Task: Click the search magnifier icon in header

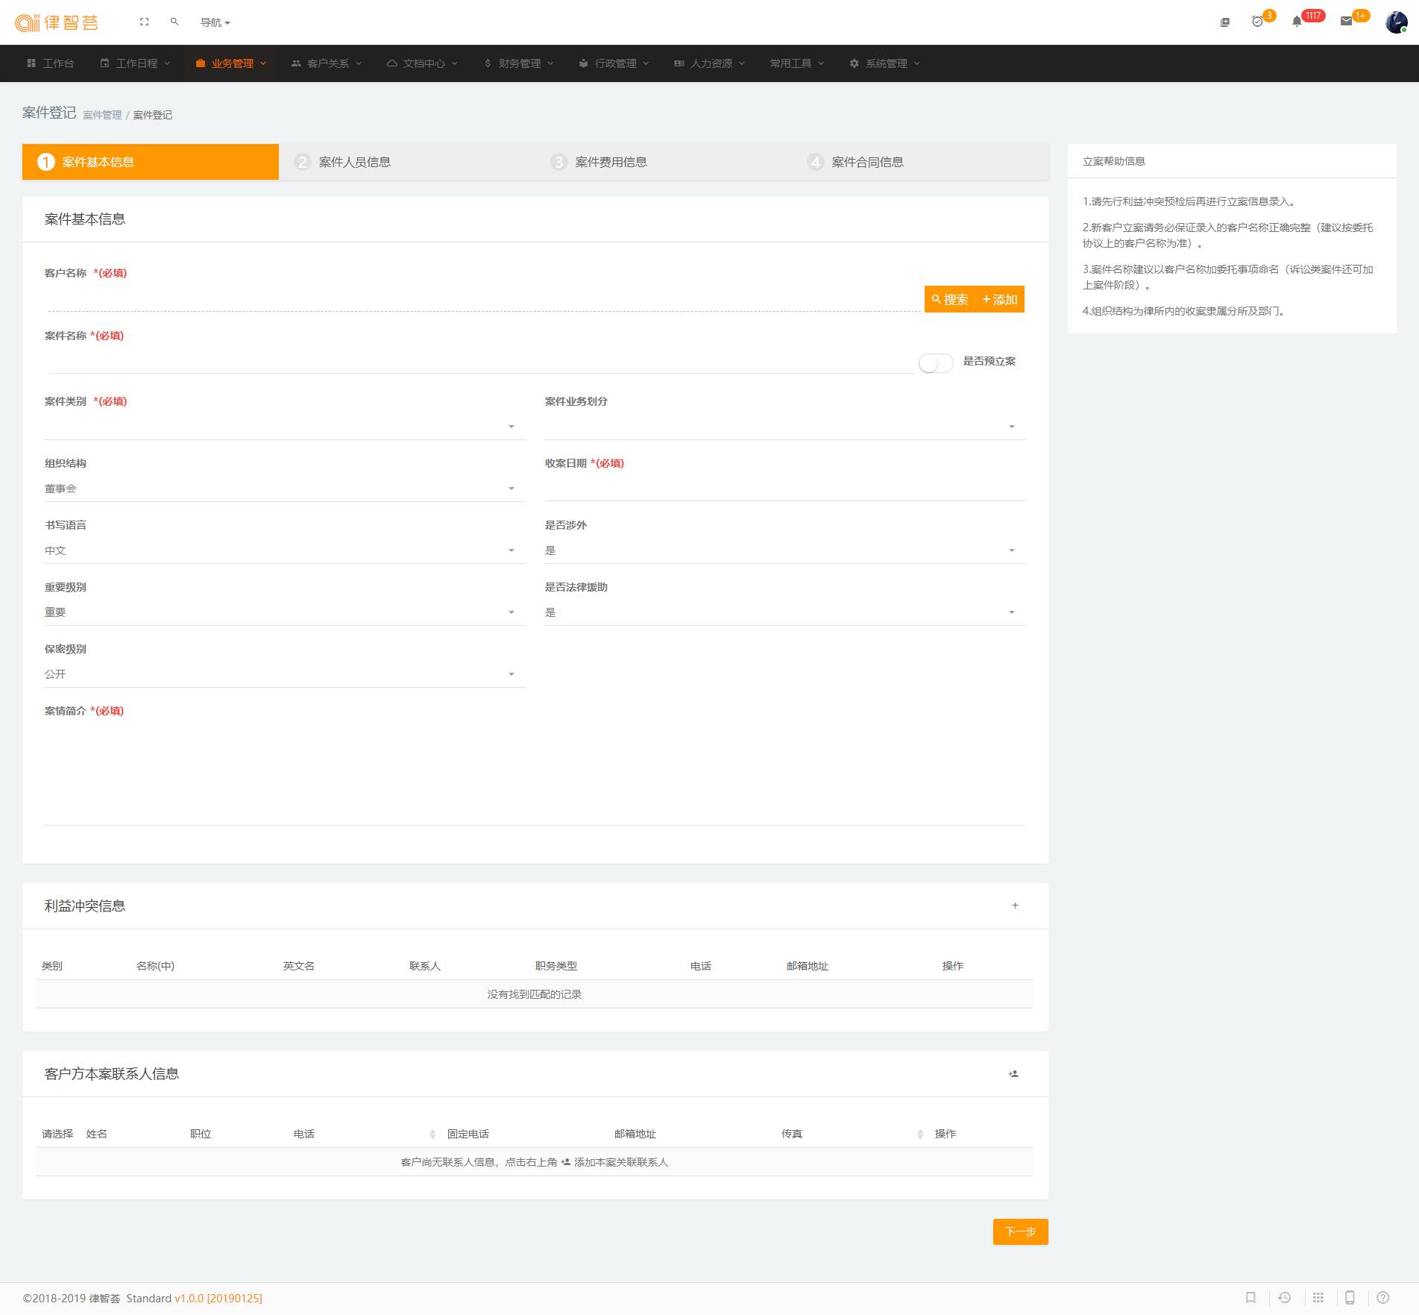Action: tap(174, 22)
